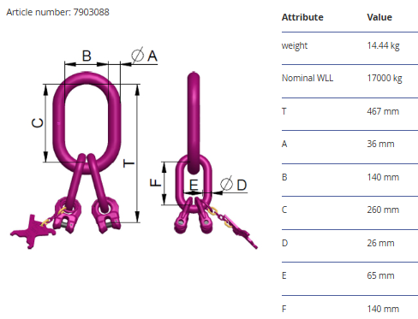The width and height of the screenshot is (418, 319).
Task: Click the dimension label T on drawing
Action: tap(128, 163)
